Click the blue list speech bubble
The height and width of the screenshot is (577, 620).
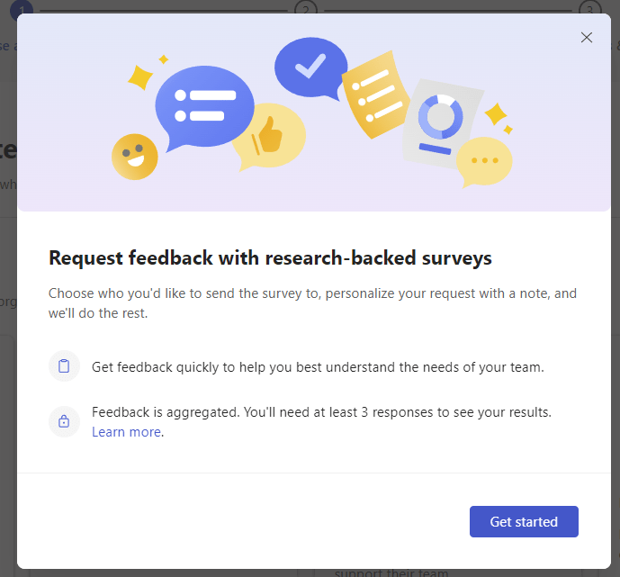coord(204,105)
